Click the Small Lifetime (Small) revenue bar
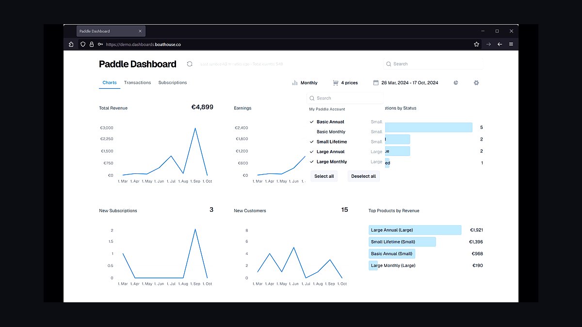 [402, 242]
